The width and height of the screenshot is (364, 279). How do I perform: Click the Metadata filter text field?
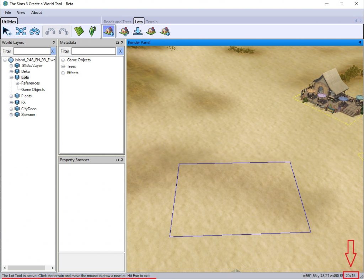(93, 51)
